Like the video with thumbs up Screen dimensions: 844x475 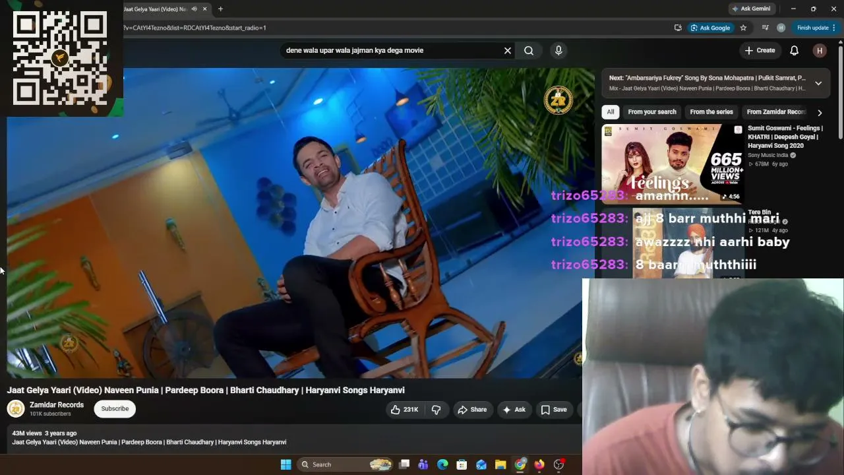tap(404, 410)
